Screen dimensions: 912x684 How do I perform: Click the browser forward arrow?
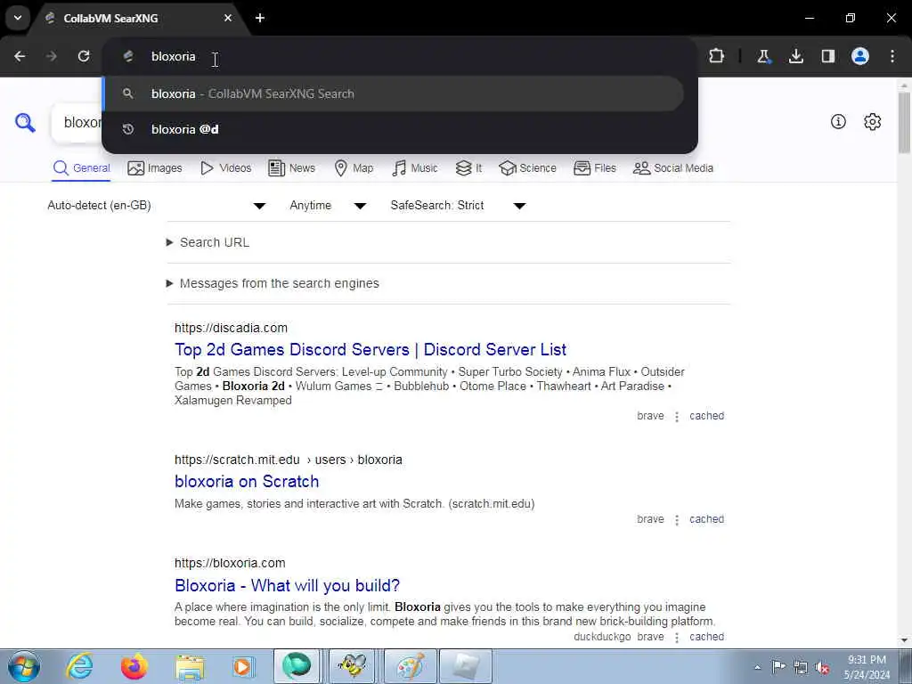(52, 56)
